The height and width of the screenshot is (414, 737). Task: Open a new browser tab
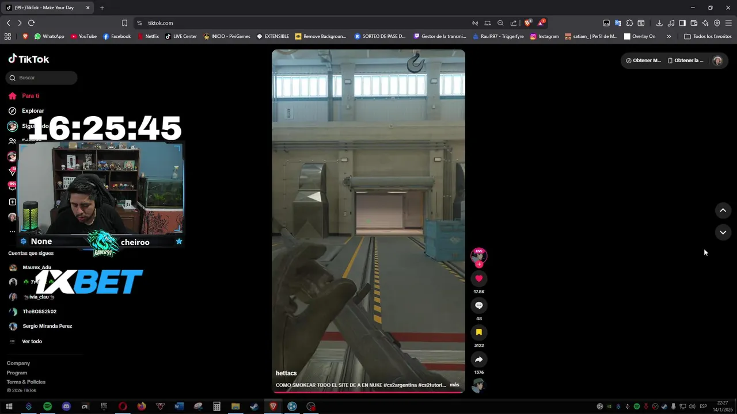(x=102, y=7)
